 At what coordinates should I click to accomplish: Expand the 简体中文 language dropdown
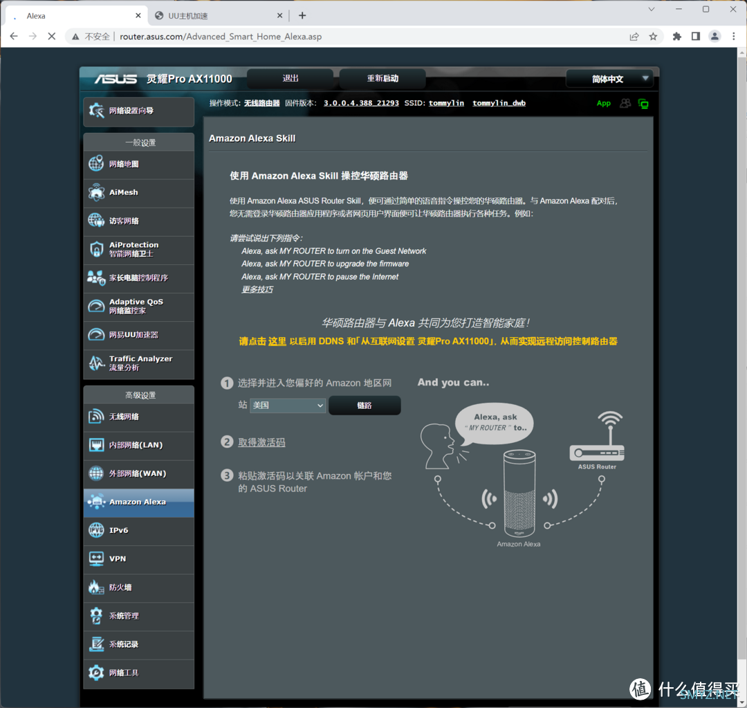point(609,79)
